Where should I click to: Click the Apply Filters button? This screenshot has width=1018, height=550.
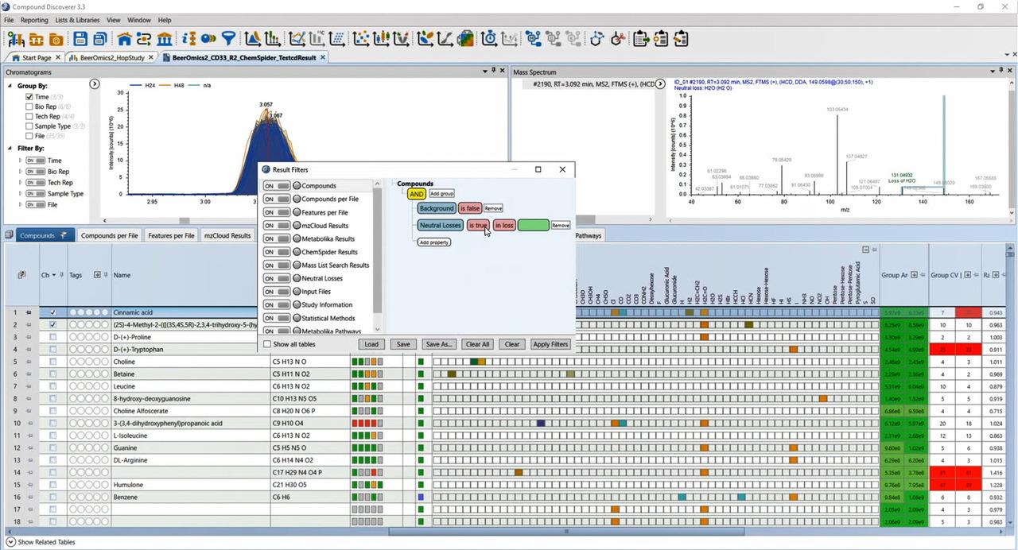[550, 344]
